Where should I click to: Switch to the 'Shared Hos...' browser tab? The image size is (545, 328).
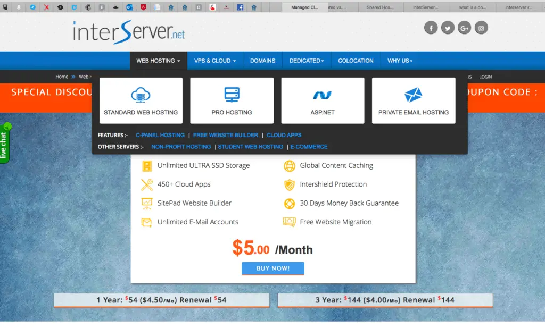[380, 7]
